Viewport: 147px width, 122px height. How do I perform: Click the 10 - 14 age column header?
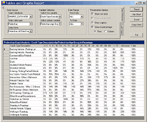[x=58, y=46]
